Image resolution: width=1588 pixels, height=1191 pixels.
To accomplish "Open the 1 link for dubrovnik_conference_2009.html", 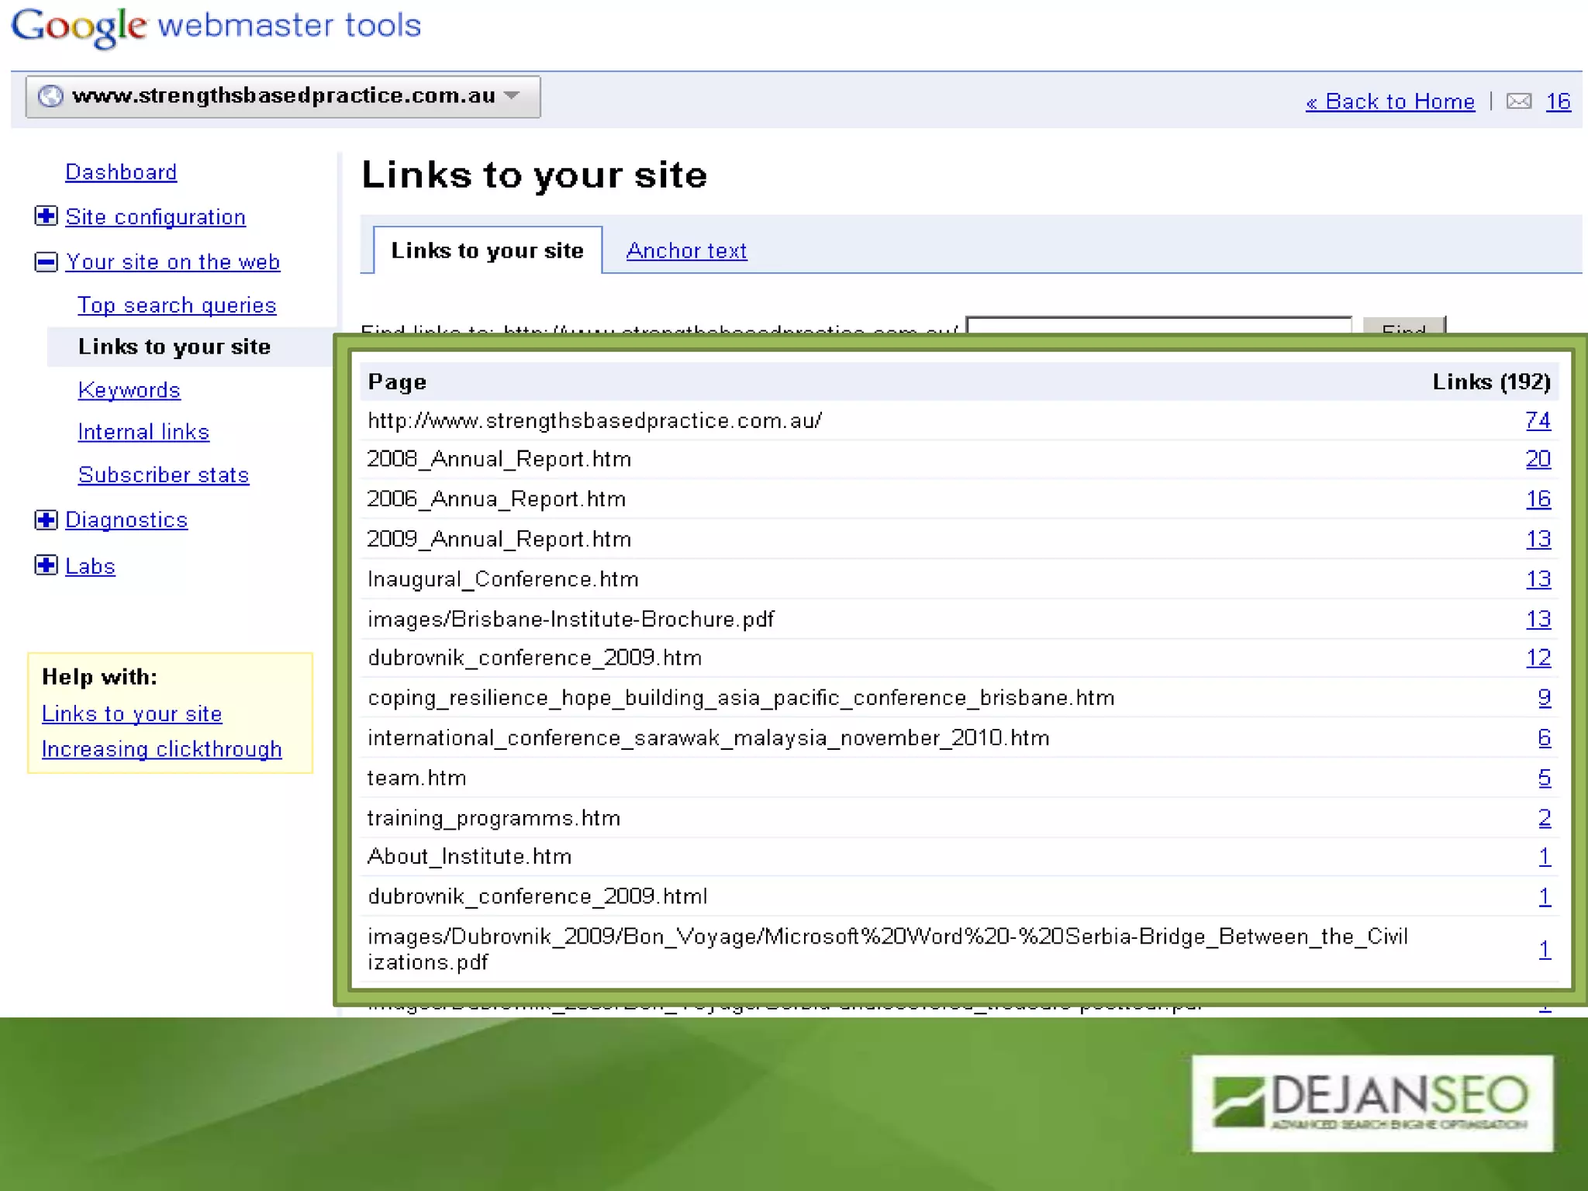I will [1545, 896].
